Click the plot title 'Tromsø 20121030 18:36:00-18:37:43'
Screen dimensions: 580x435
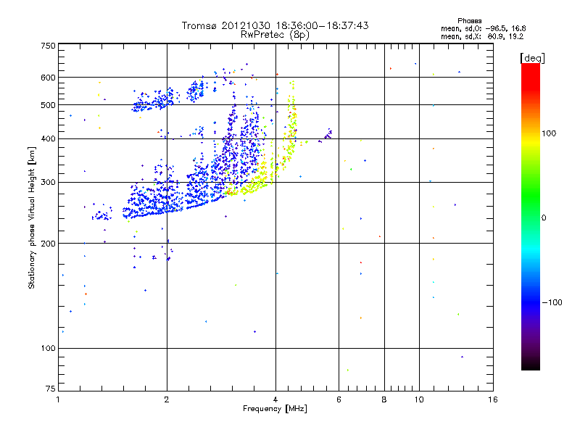[275, 25]
